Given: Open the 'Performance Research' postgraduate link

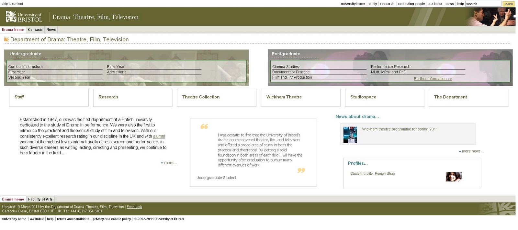Looking at the screenshot, I should [x=390, y=67].
